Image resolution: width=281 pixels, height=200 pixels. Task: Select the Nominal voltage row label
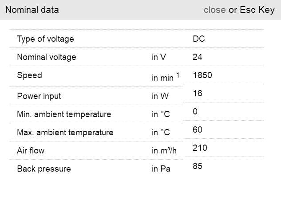coord(47,57)
